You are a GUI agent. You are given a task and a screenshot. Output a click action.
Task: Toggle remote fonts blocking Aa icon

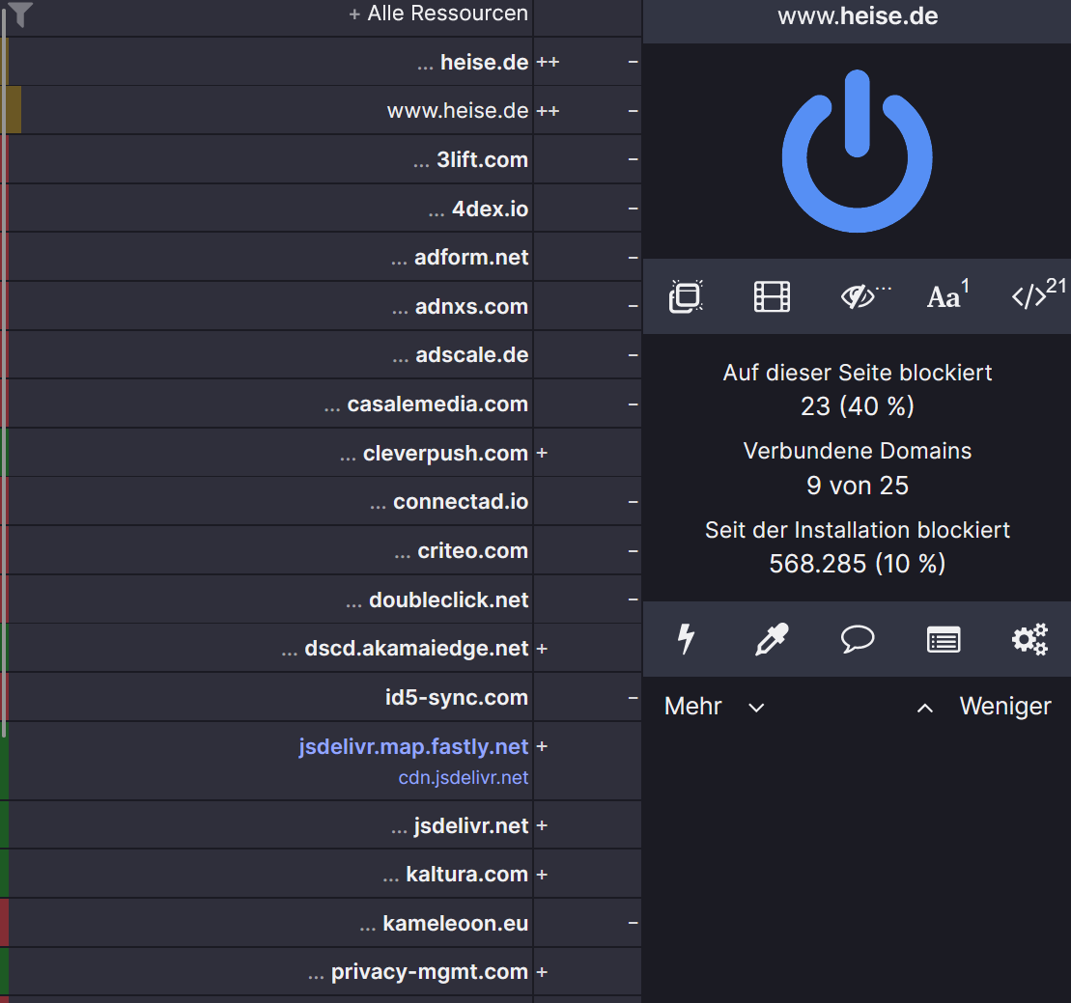tap(948, 295)
